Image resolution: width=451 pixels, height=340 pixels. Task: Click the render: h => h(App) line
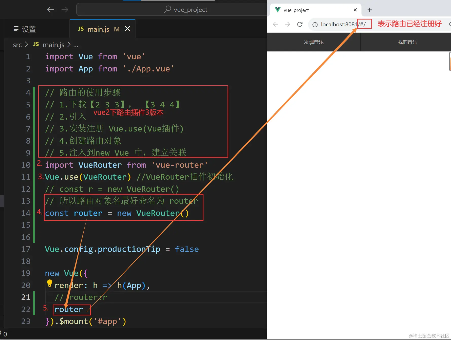(x=102, y=286)
